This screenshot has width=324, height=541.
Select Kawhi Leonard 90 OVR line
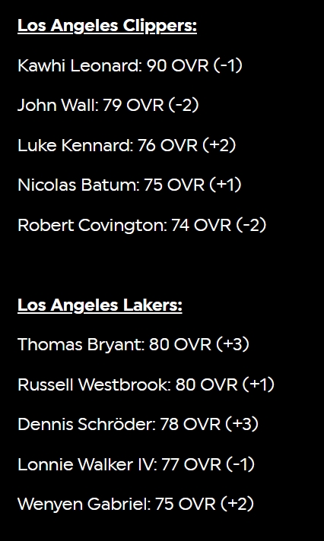click(x=130, y=65)
